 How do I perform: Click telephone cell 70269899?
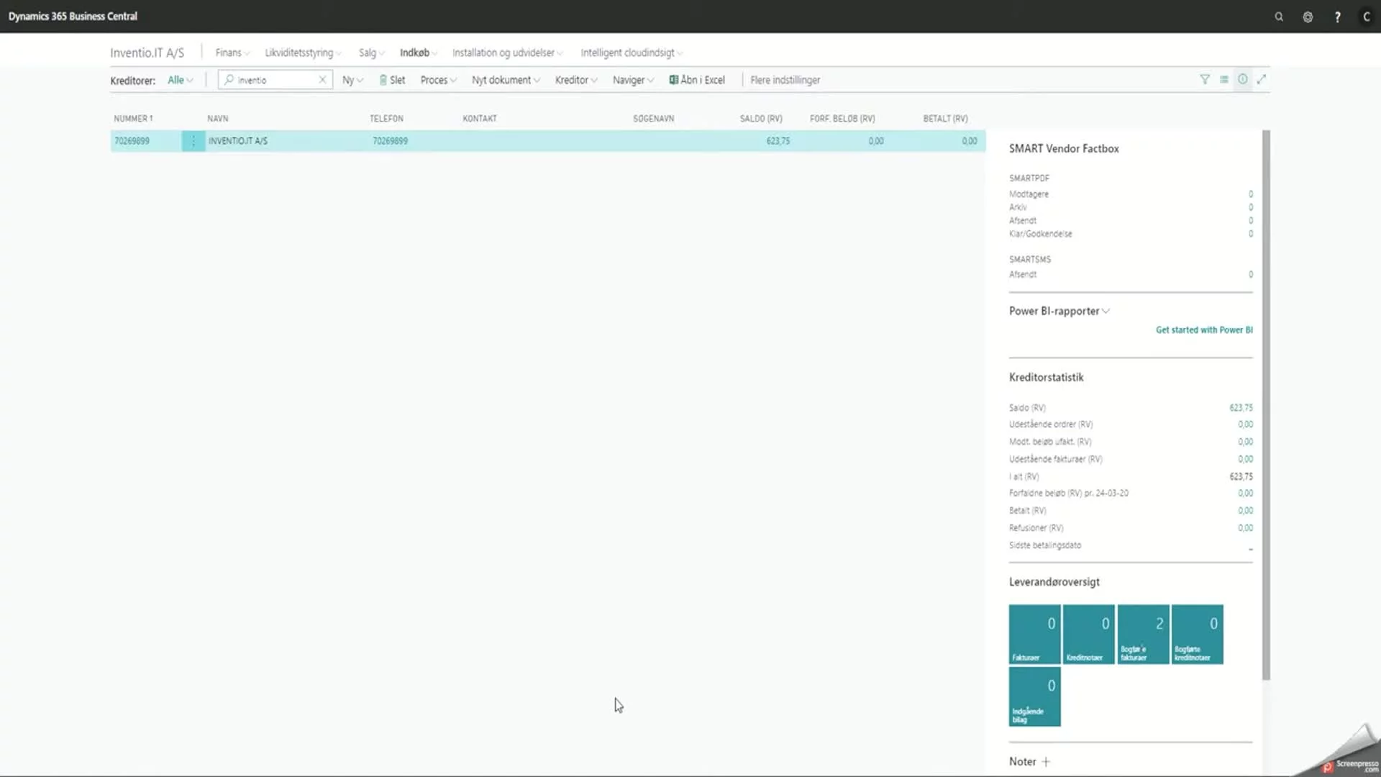coord(390,141)
